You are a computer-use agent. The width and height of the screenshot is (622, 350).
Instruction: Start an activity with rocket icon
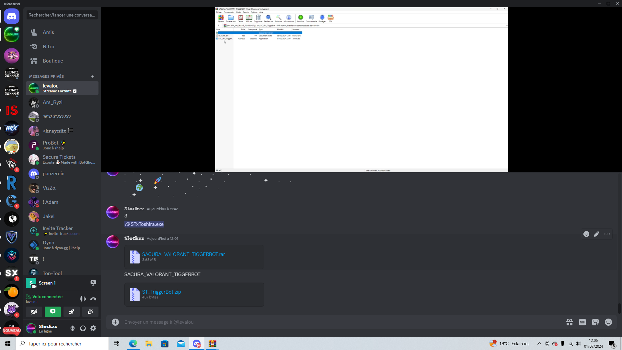(72, 312)
